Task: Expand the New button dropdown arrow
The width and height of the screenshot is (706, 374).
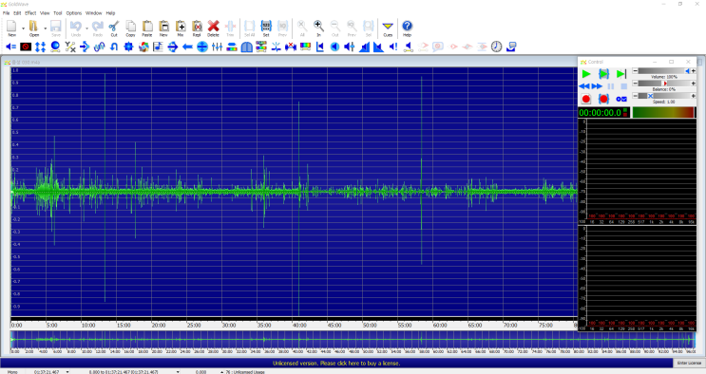Action: 23,28
